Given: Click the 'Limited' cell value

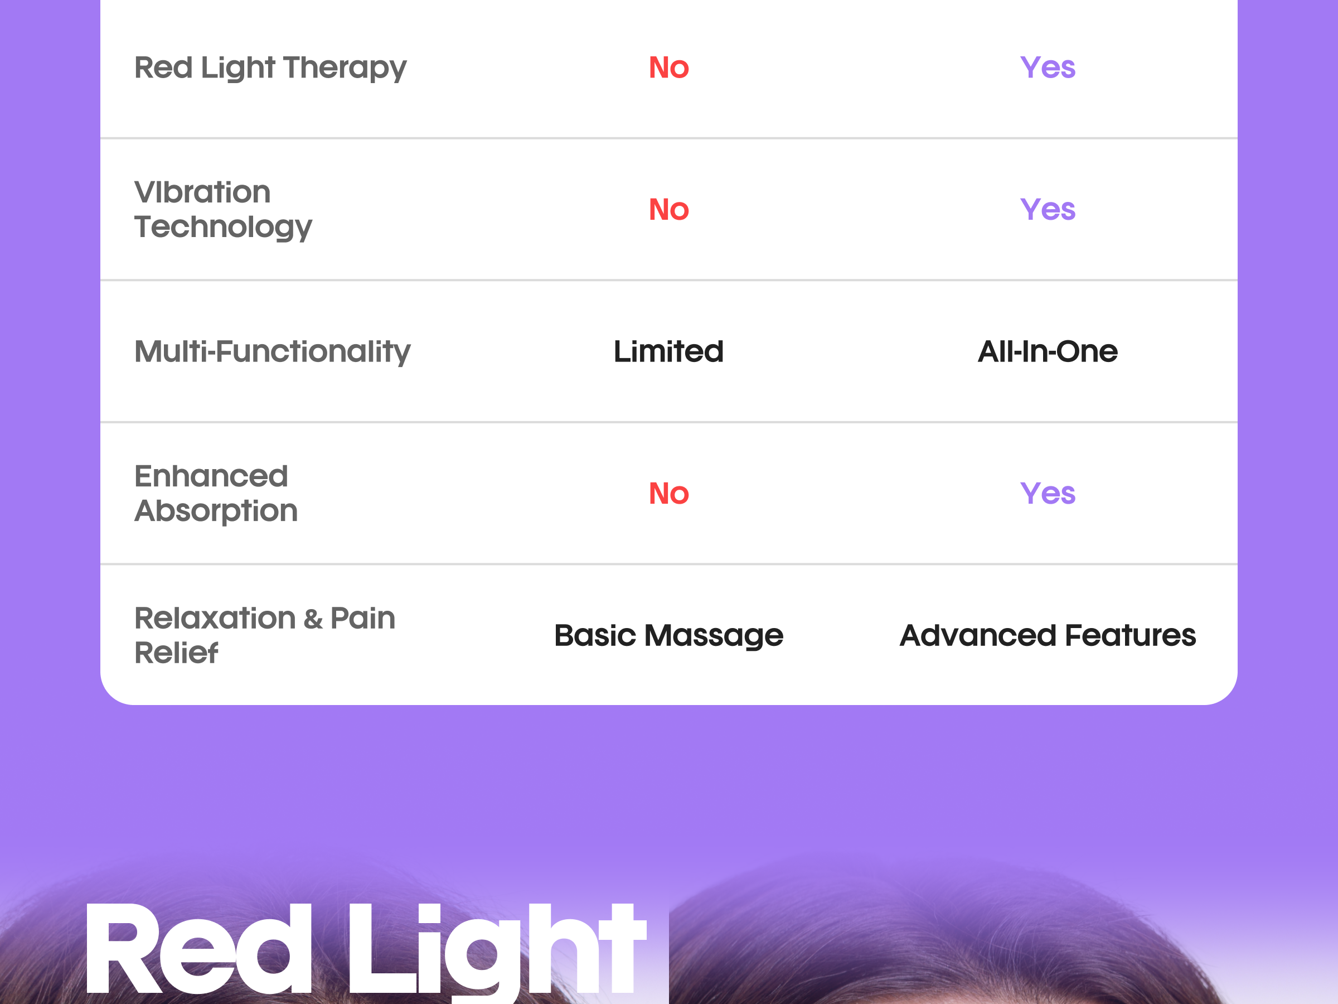Looking at the screenshot, I should click(x=668, y=351).
